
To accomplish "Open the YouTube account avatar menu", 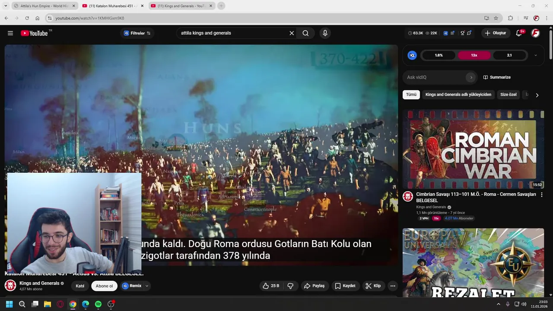I will click(536, 33).
